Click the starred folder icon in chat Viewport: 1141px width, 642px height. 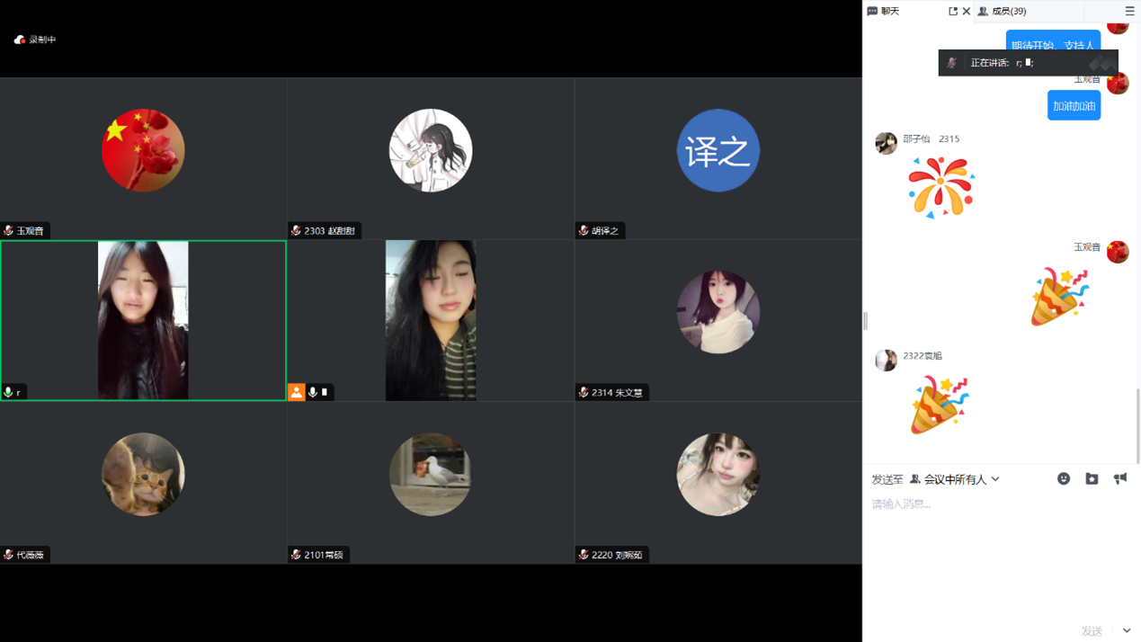pyautogui.click(x=1092, y=479)
